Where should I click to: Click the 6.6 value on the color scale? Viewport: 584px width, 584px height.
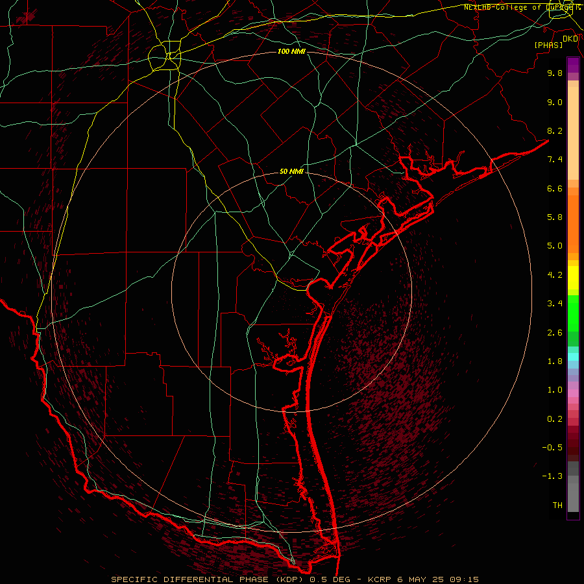coord(555,188)
